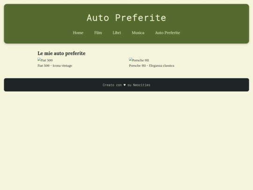Screen dimensions: 253x190
Task: Click the broken Porsche 911 image
Action: 139,60
